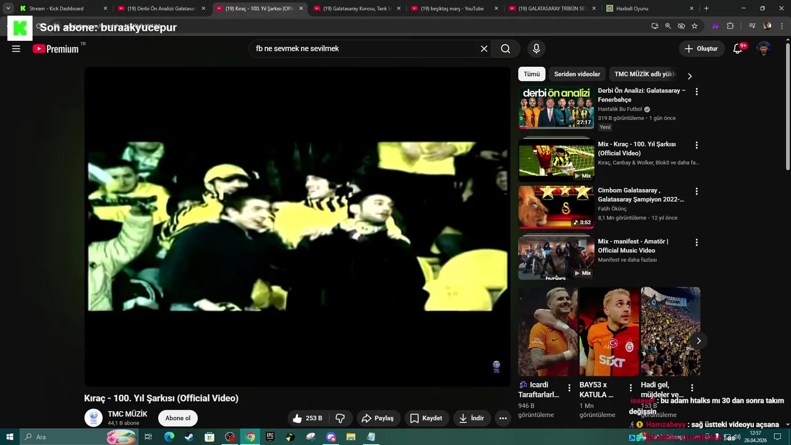Open BAY53 x KATULA short thumbnail
791x445 pixels.
[x=609, y=331]
